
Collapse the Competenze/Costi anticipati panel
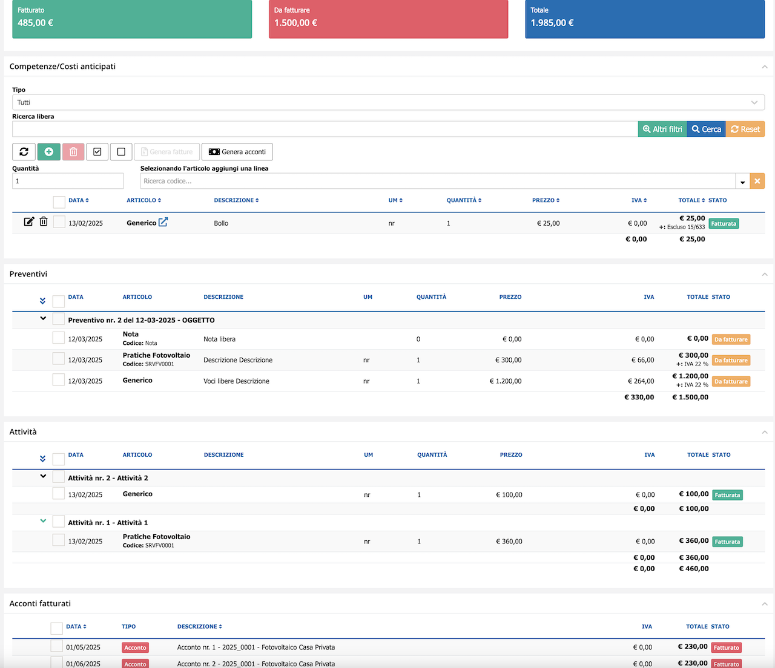tap(765, 67)
